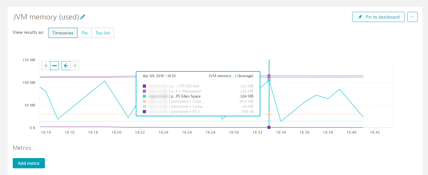The height and width of the screenshot is (175, 428).
Task: Click the PS Old Gen legend swatch
Action: (144, 86)
